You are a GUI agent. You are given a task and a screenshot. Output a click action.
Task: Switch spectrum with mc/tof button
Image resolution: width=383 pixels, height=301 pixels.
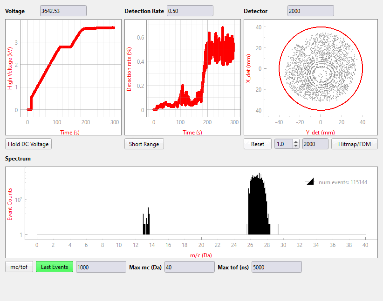19,267
